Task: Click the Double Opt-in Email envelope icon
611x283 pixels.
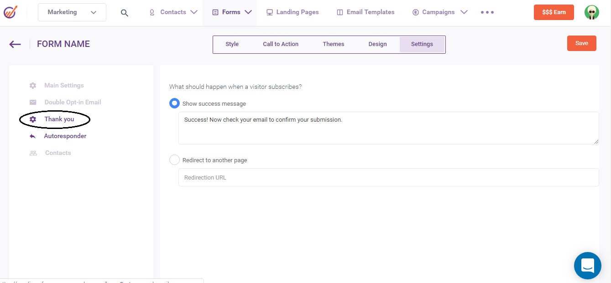Action: click(x=33, y=103)
